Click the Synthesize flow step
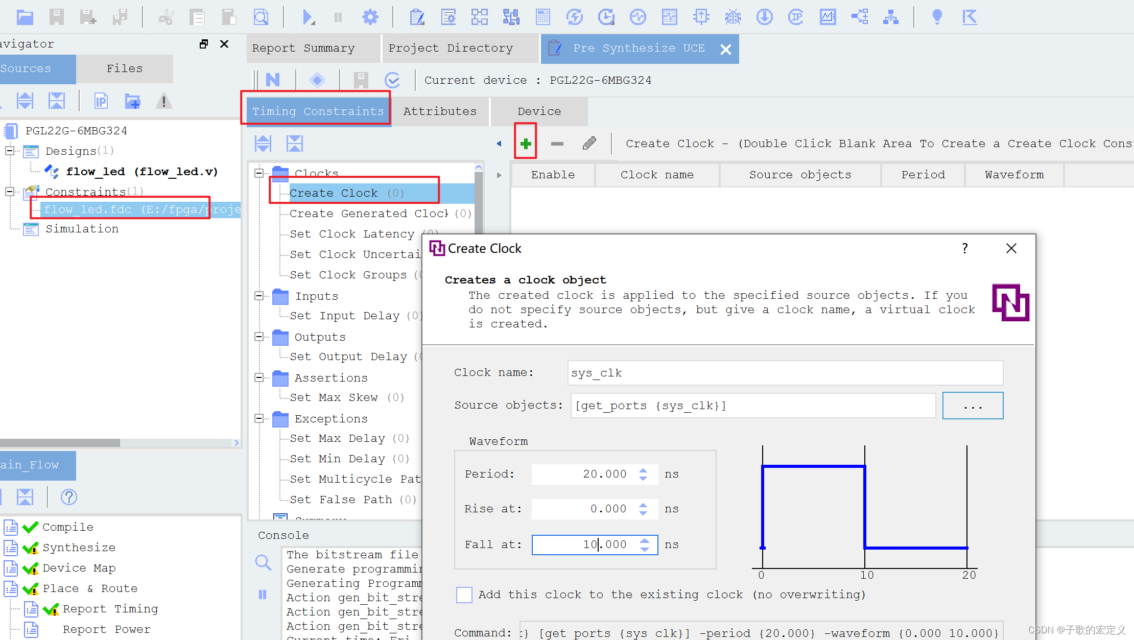Viewport: 1134px width, 640px height. 79,548
